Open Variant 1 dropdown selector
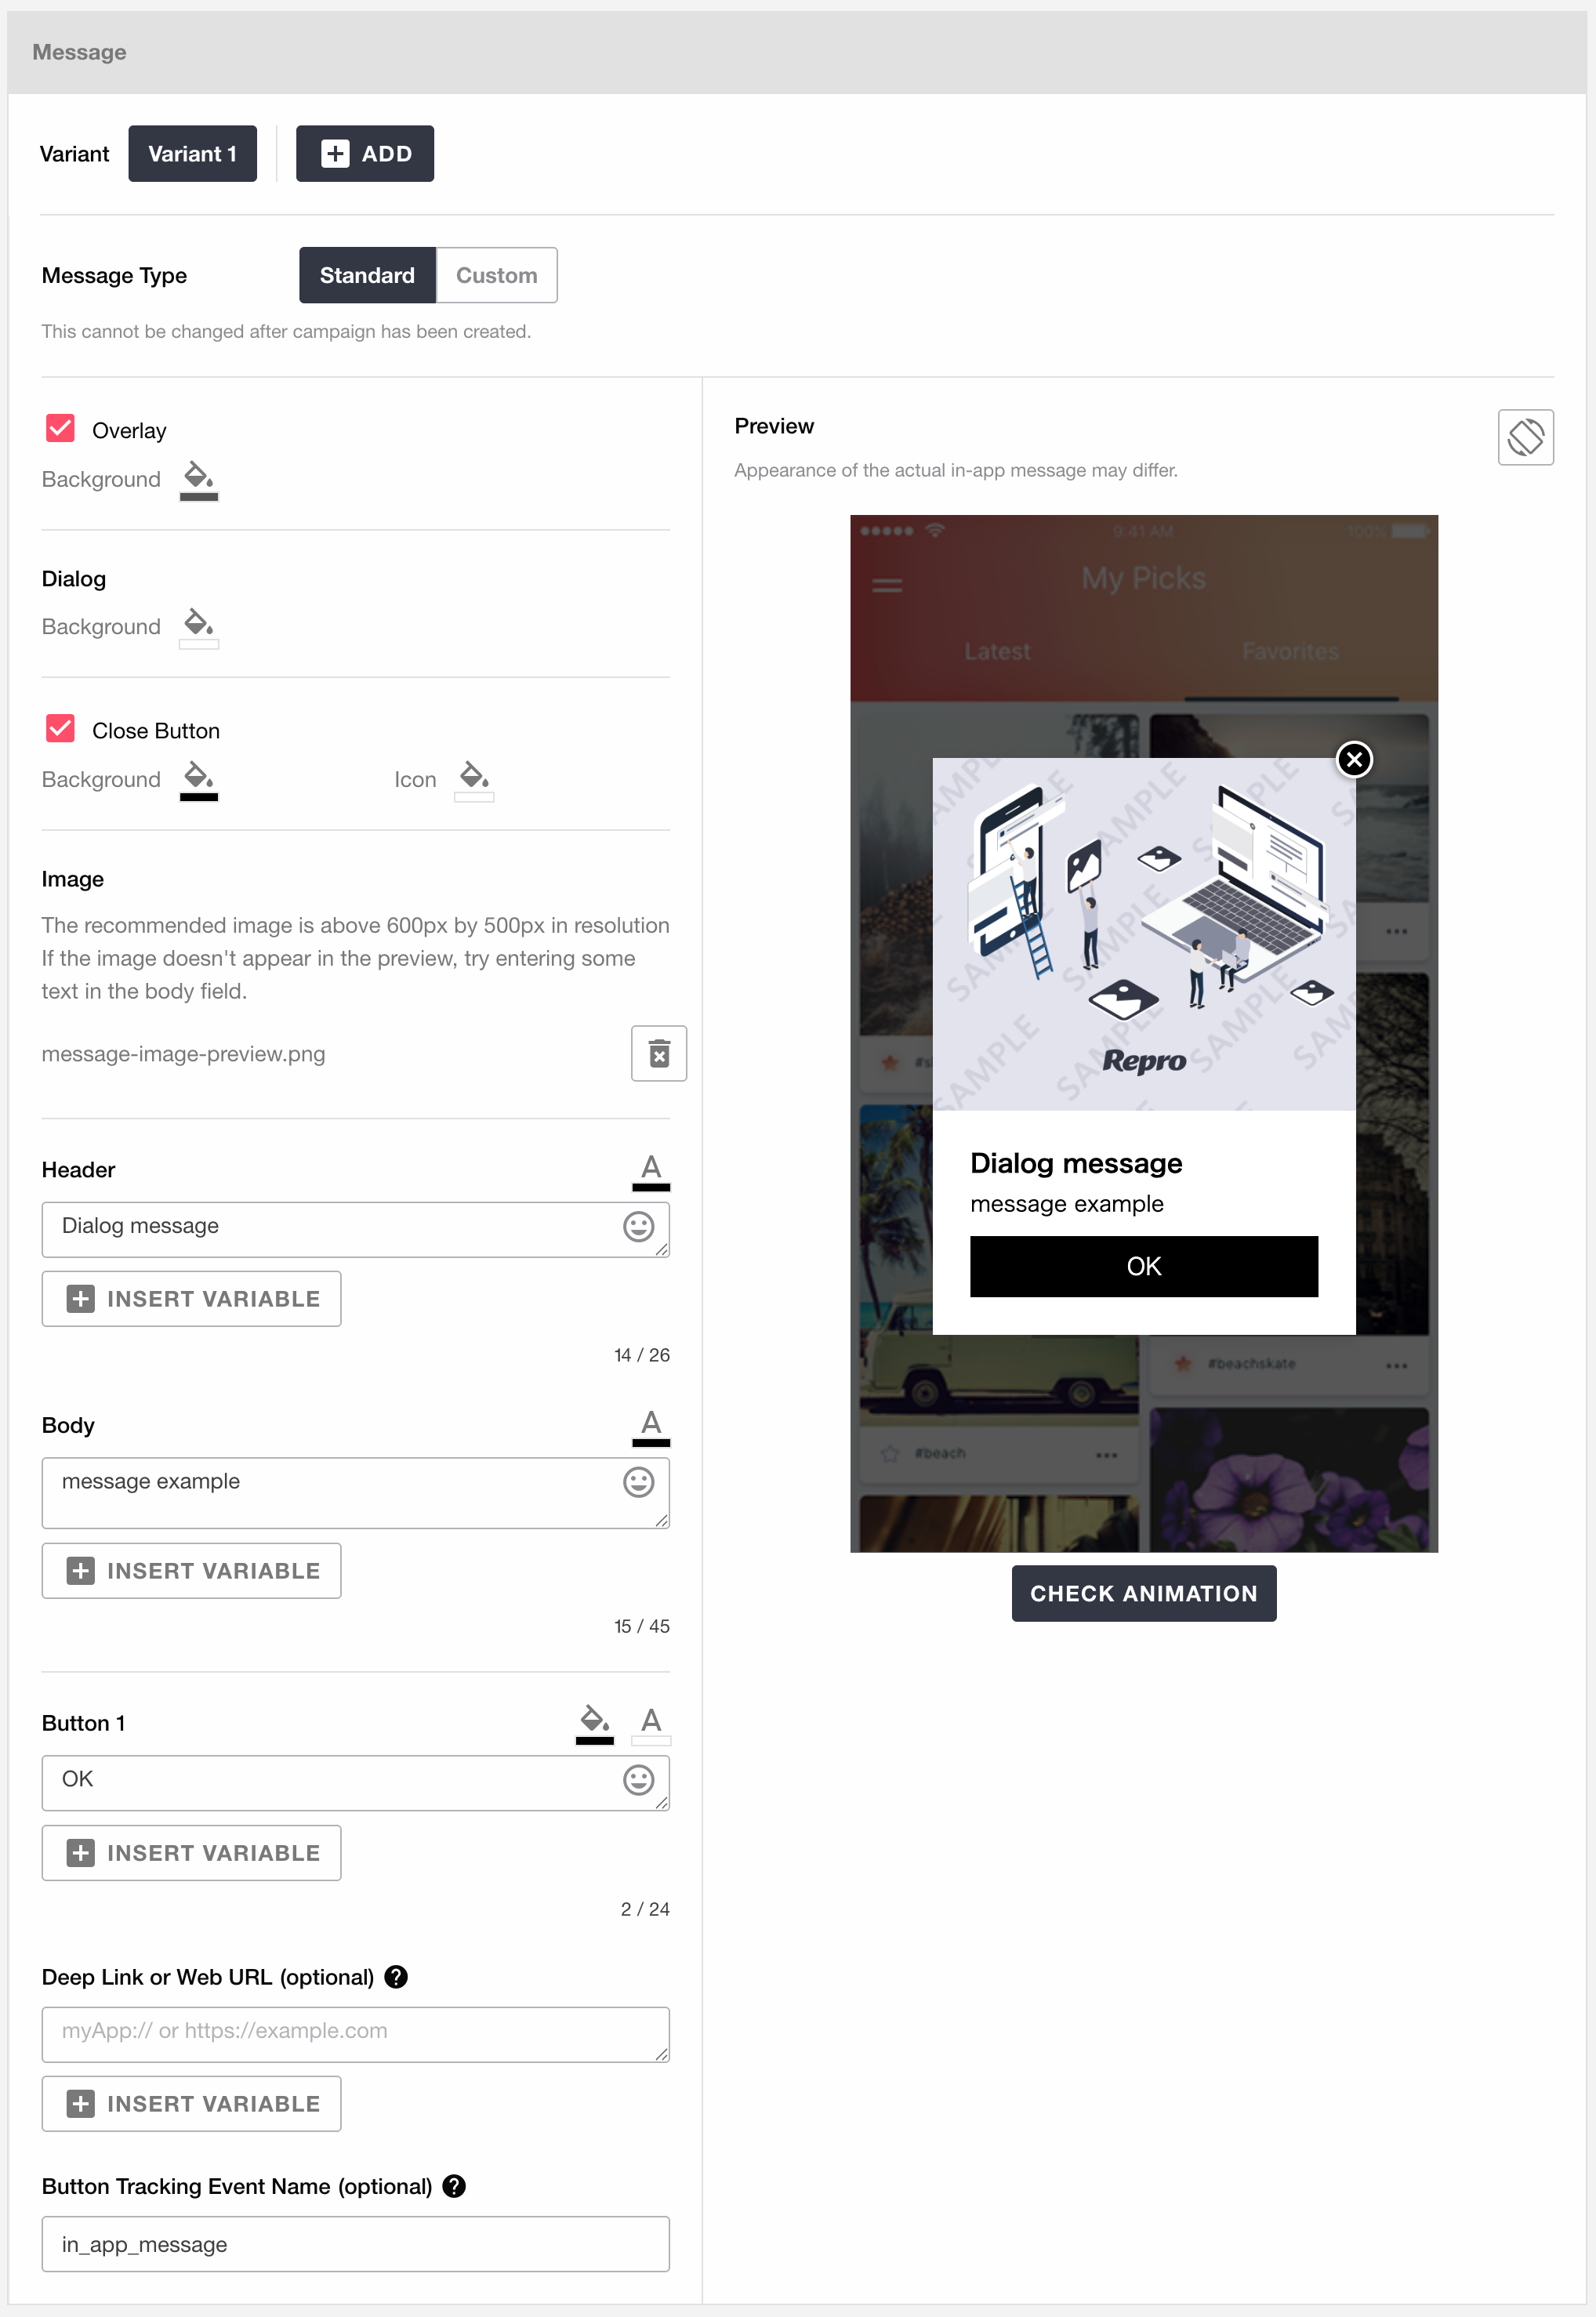The image size is (1596, 2317). pyautogui.click(x=190, y=153)
